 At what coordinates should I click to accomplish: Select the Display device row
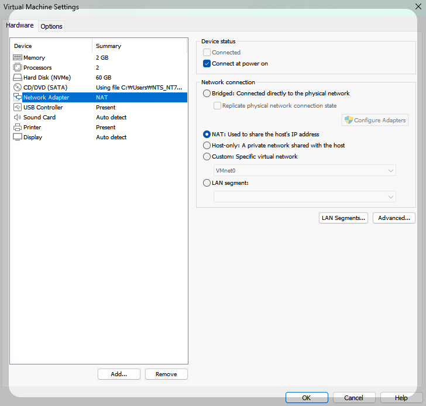[99, 137]
